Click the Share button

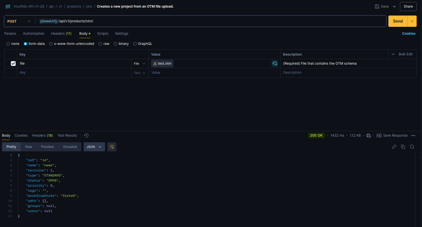pyautogui.click(x=408, y=6)
